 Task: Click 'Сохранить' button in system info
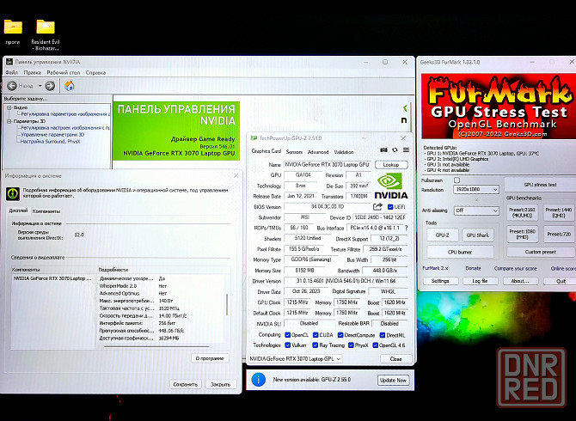[x=186, y=384]
